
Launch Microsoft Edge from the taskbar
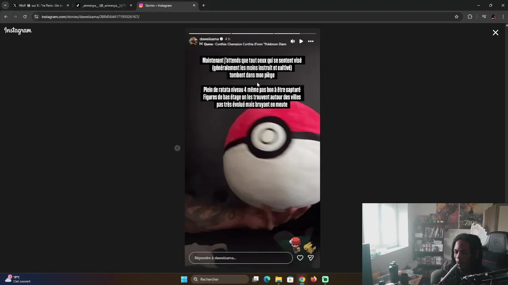point(267,279)
